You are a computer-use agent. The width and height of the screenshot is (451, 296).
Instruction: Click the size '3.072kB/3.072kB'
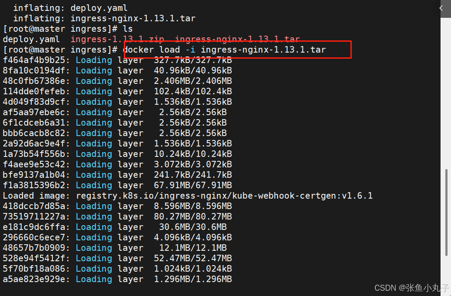coord(193,164)
